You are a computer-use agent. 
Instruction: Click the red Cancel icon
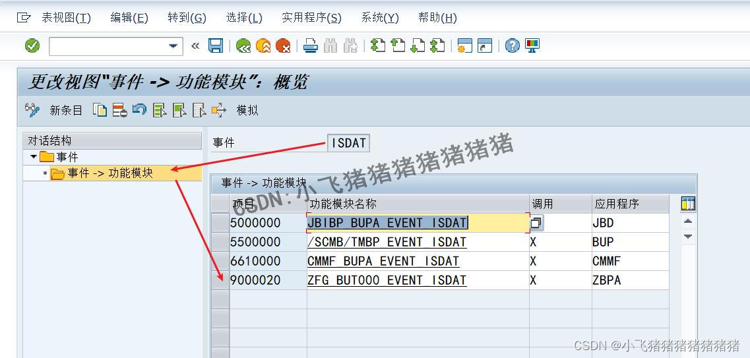283,46
